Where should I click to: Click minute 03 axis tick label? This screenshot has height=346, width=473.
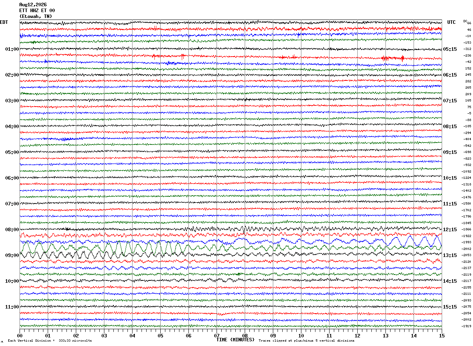coord(104,335)
